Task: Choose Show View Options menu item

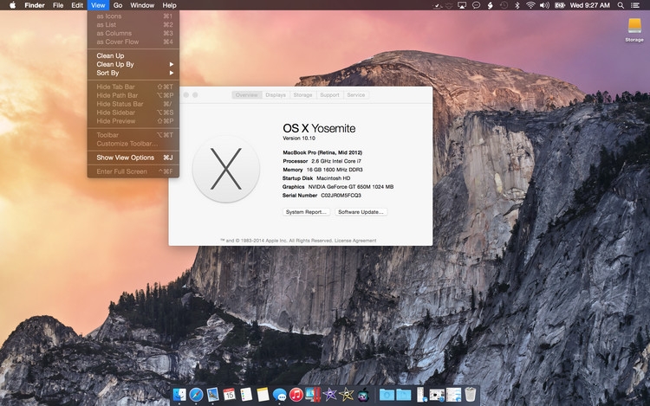Action: [x=133, y=158]
